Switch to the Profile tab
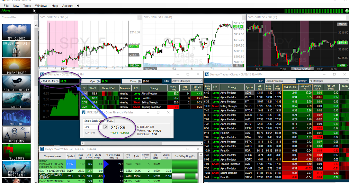 click(110, 121)
